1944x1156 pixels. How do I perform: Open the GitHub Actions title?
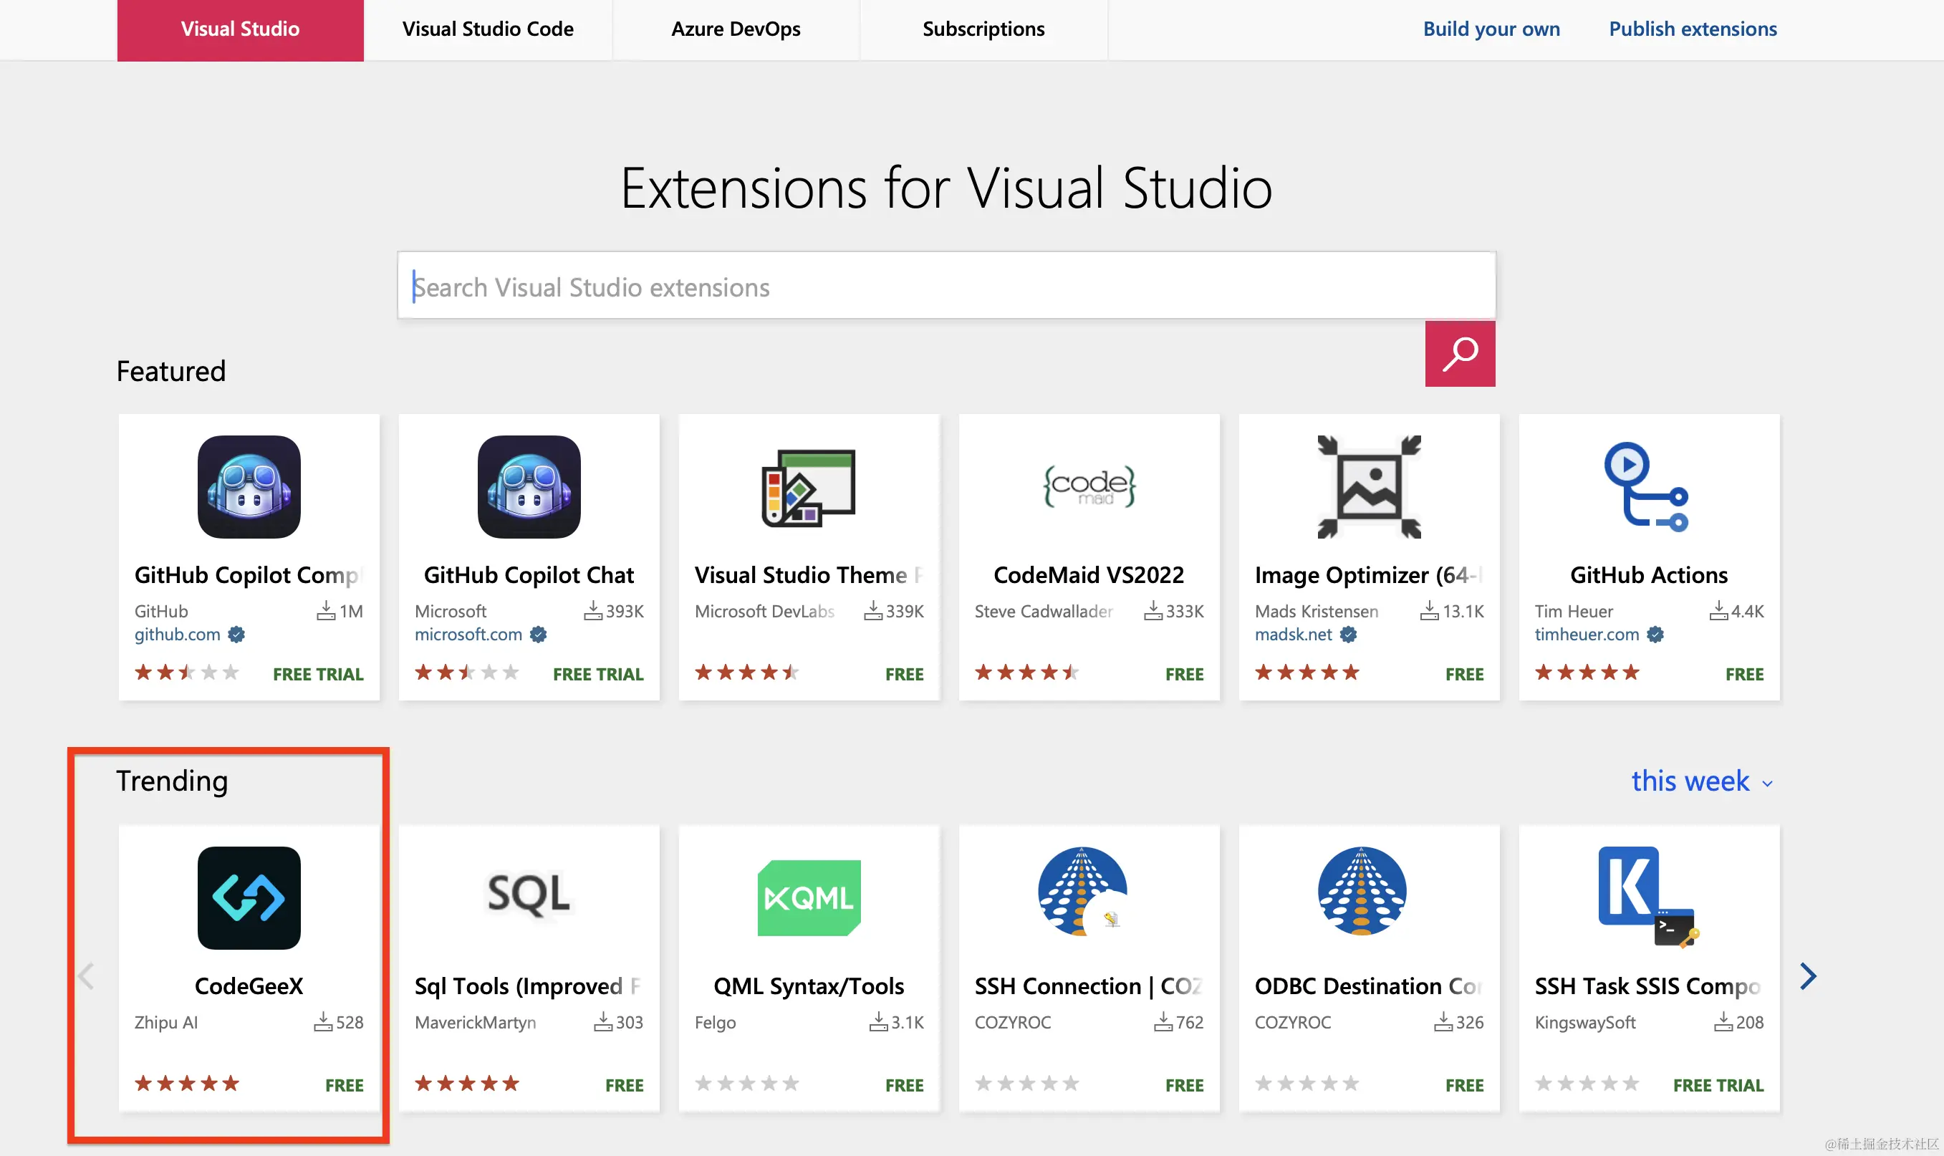click(1649, 575)
